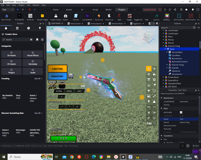Toggle the Archivable checkbox
This screenshot has width=201, height=160.
click(181, 112)
